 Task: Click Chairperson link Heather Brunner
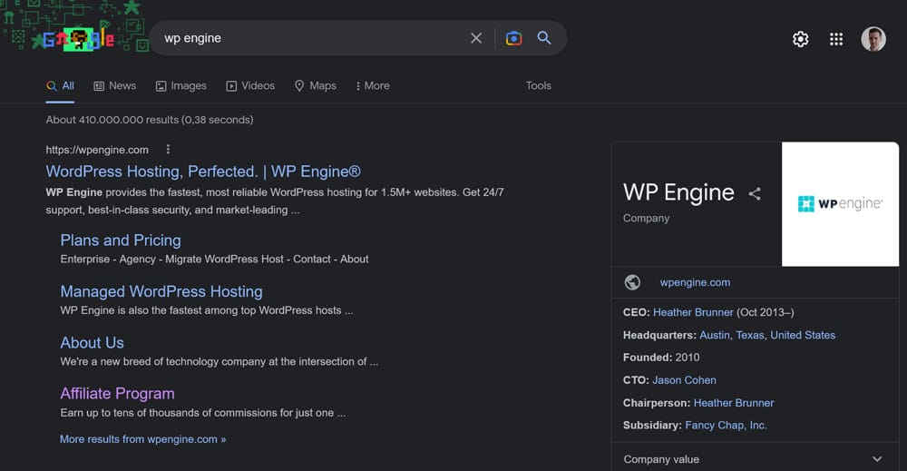(734, 403)
